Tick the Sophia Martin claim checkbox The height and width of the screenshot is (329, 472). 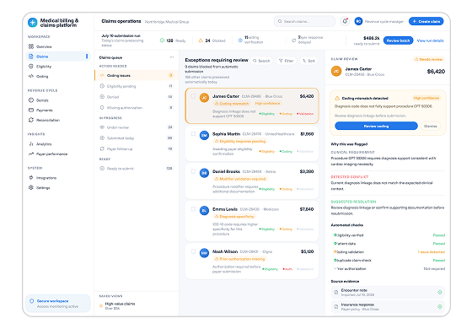[193, 134]
